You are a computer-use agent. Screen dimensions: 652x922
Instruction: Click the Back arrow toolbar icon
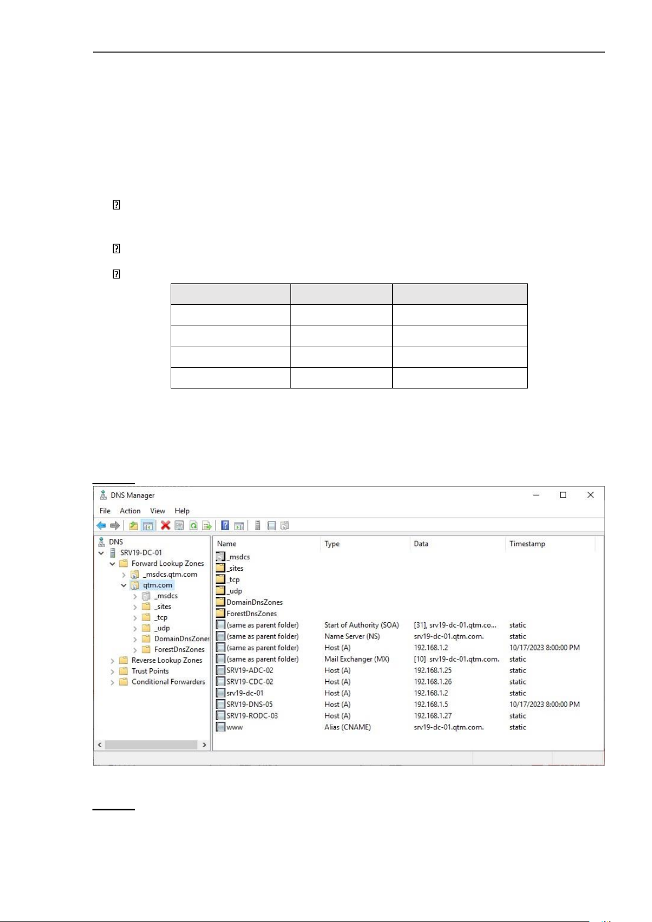pyautogui.click(x=101, y=525)
